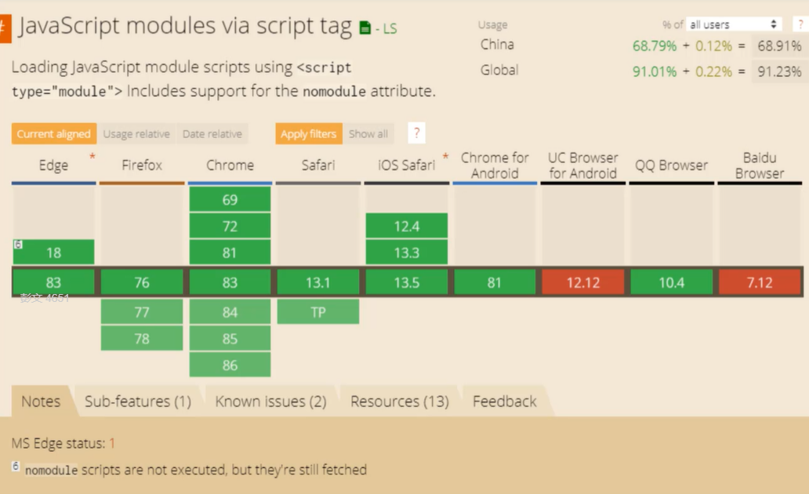Switch to Date relative view
The width and height of the screenshot is (809, 494).
click(212, 134)
